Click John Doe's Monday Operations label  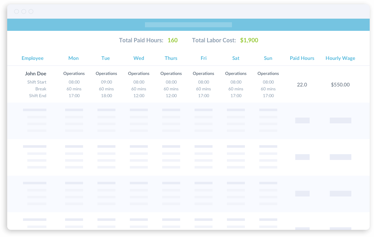point(74,74)
